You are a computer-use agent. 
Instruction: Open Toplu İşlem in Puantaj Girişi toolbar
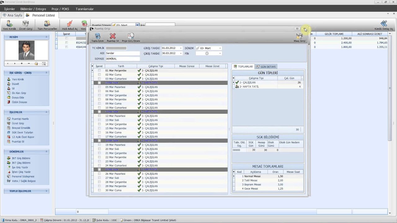97,38
